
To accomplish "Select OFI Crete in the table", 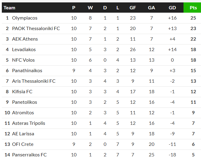I will 23,144.
